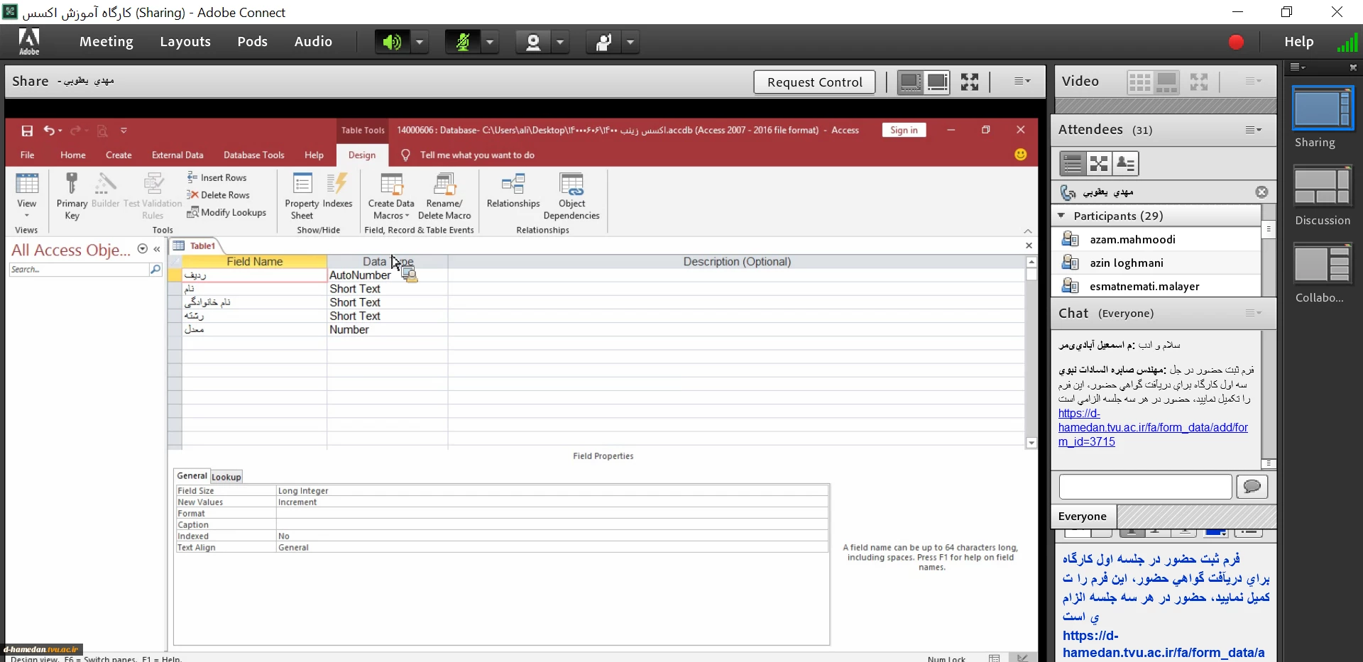Viewport: 1363px width, 662px height.
Task: Click the speaker audio icon in Adobe Connect
Action: point(392,42)
